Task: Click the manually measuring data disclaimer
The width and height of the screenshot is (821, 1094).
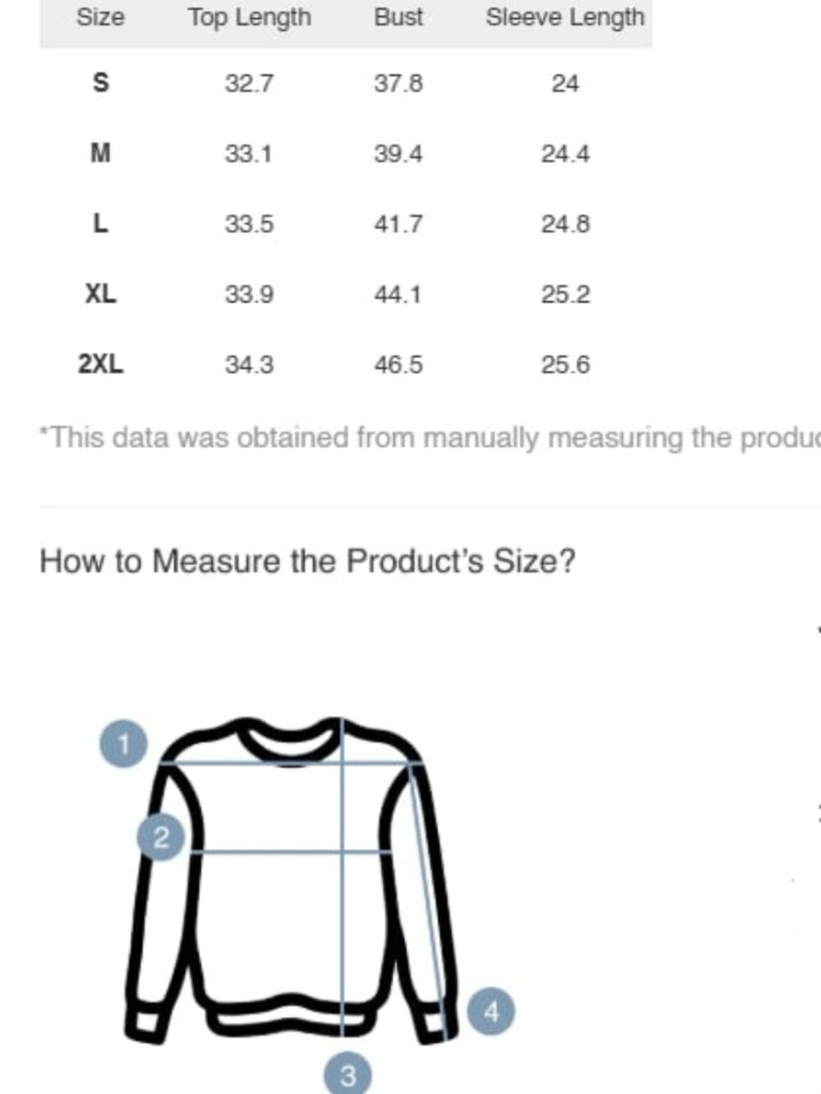Action: [429, 437]
